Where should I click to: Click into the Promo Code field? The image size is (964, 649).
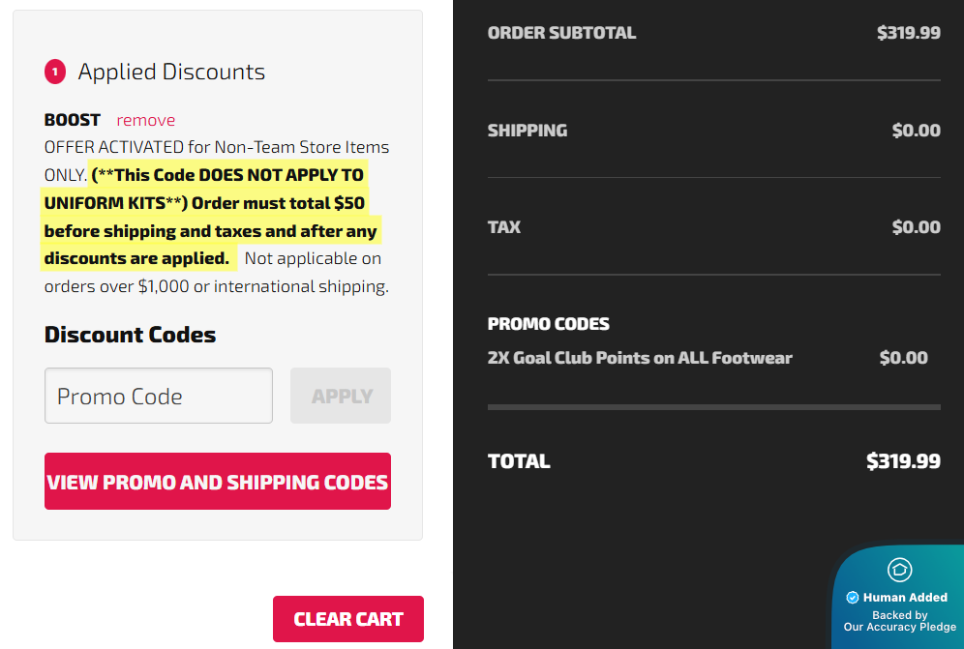159,396
